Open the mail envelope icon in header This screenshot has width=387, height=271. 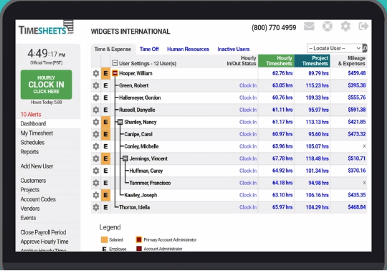click(309, 26)
